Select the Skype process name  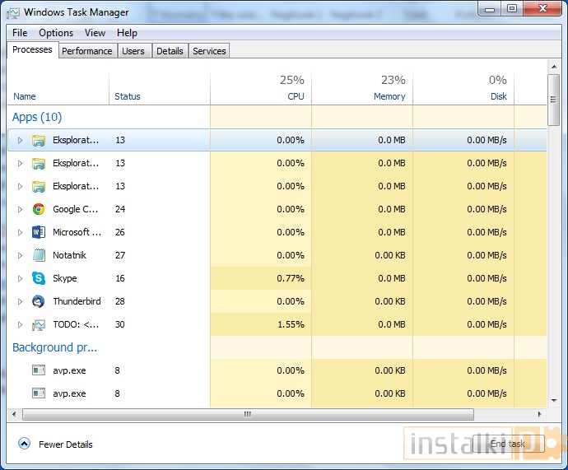65,278
